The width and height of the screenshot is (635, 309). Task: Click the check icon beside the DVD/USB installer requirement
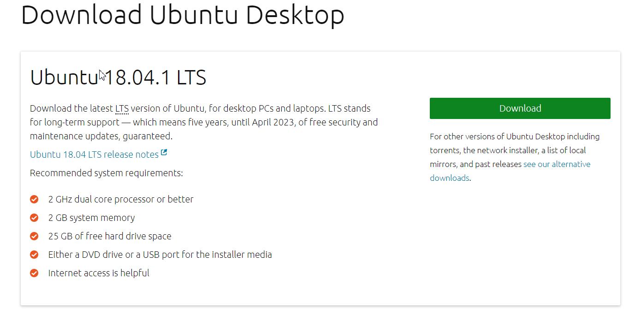point(34,254)
